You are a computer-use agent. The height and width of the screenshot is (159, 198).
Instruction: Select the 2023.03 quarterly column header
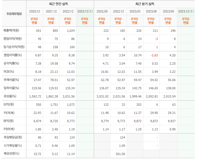point(135,11)
